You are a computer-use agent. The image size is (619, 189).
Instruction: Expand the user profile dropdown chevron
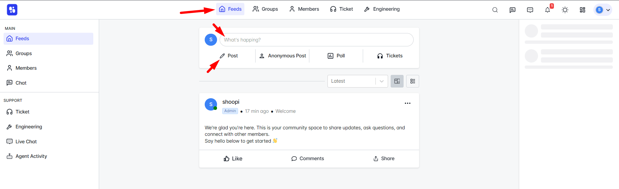tap(608, 10)
